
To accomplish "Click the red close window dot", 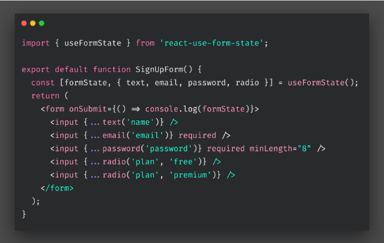I will (24, 23).
